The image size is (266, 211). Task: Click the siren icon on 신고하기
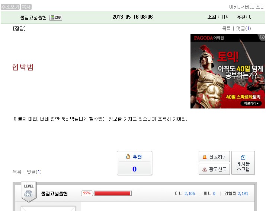[x=205, y=157]
